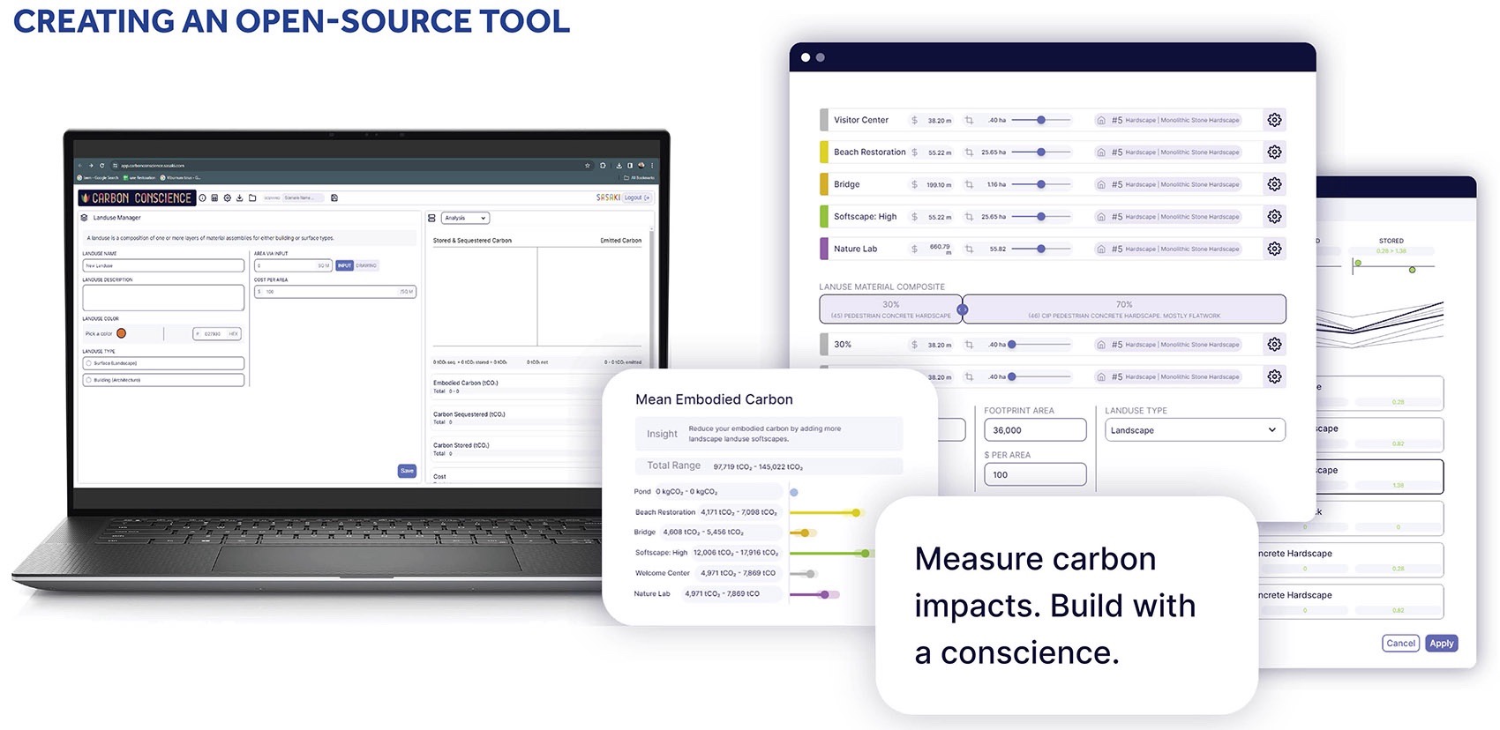The height and width of the screenshot is (730, 1500).
Task: Click the download icon in Carbon Conscience toolbar
Action: (239, 198)
